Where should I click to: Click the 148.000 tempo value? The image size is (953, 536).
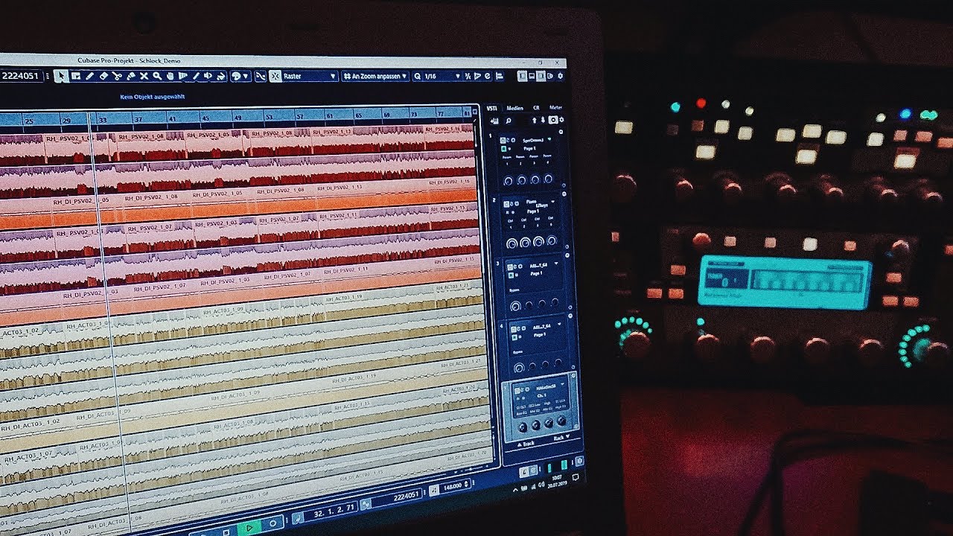[453, 486]
